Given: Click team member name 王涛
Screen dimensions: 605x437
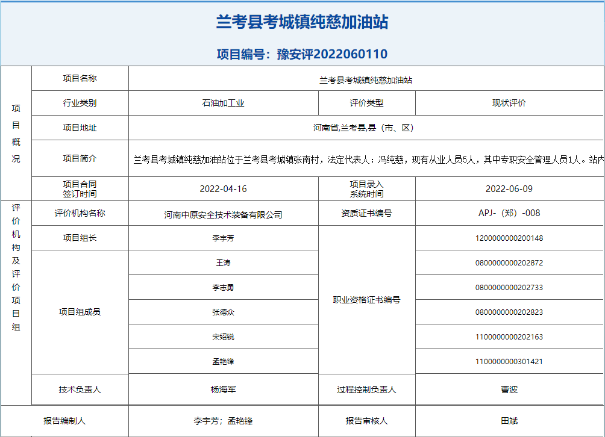Looking at the screenshot, I should tap(223, 263).
